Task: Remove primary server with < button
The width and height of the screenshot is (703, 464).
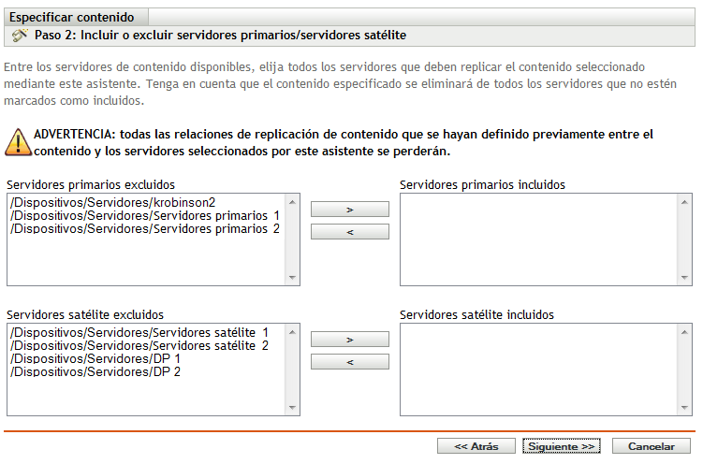Action: [x=349, y=231]
